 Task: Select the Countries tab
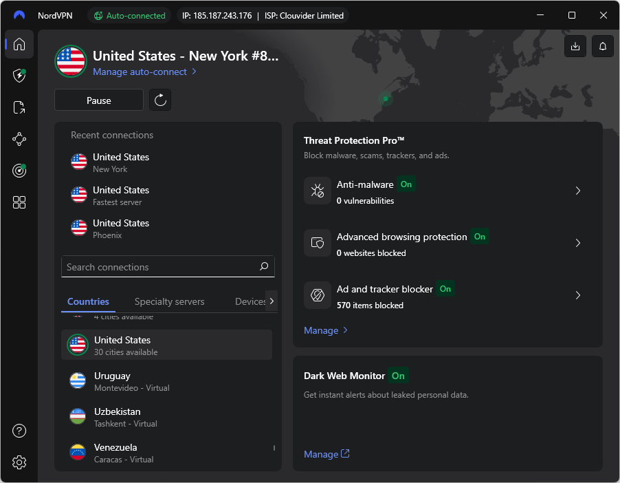point(88,301)
